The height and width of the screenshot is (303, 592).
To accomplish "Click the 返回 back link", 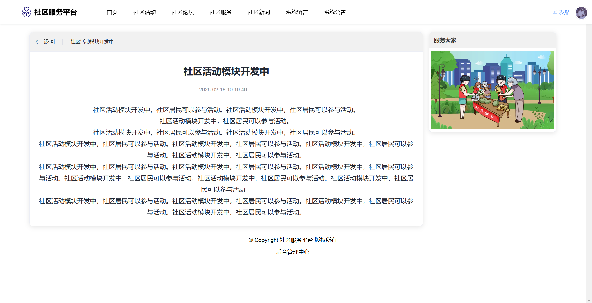I will tap(49, 42).
